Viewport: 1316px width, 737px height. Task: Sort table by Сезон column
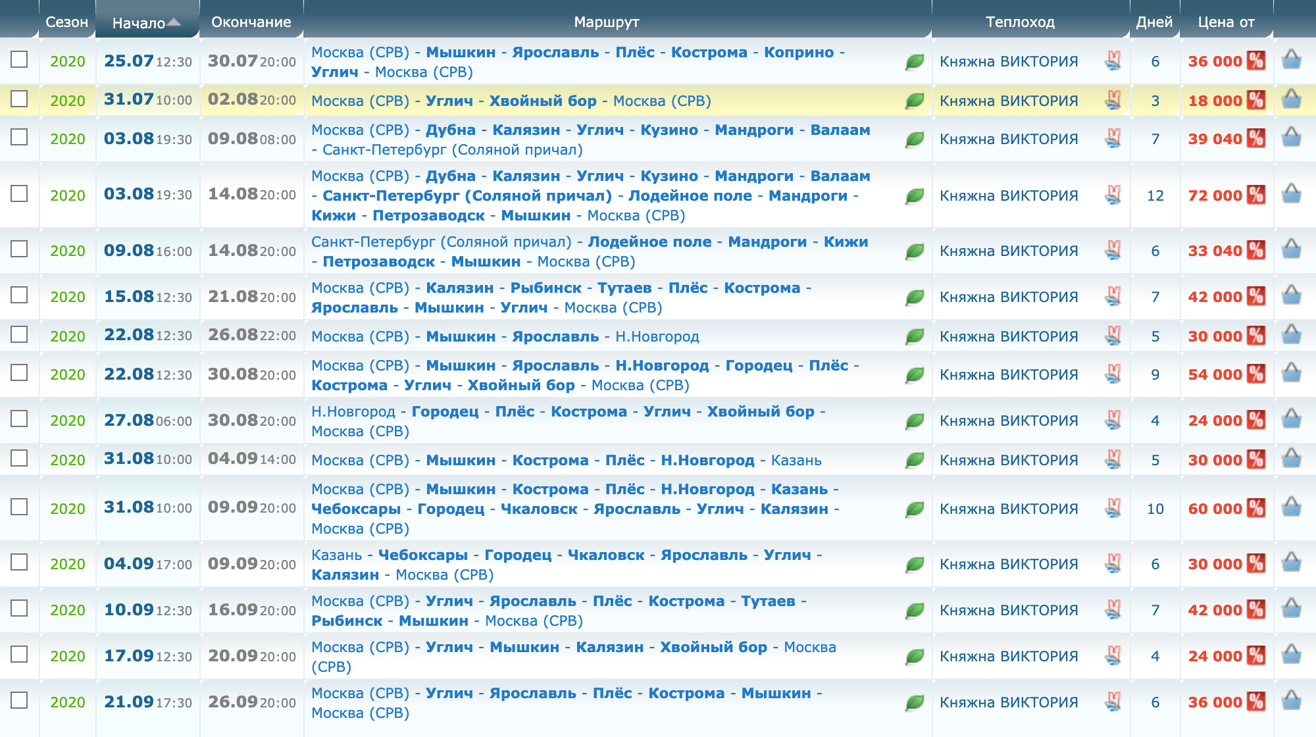point(66,22)
